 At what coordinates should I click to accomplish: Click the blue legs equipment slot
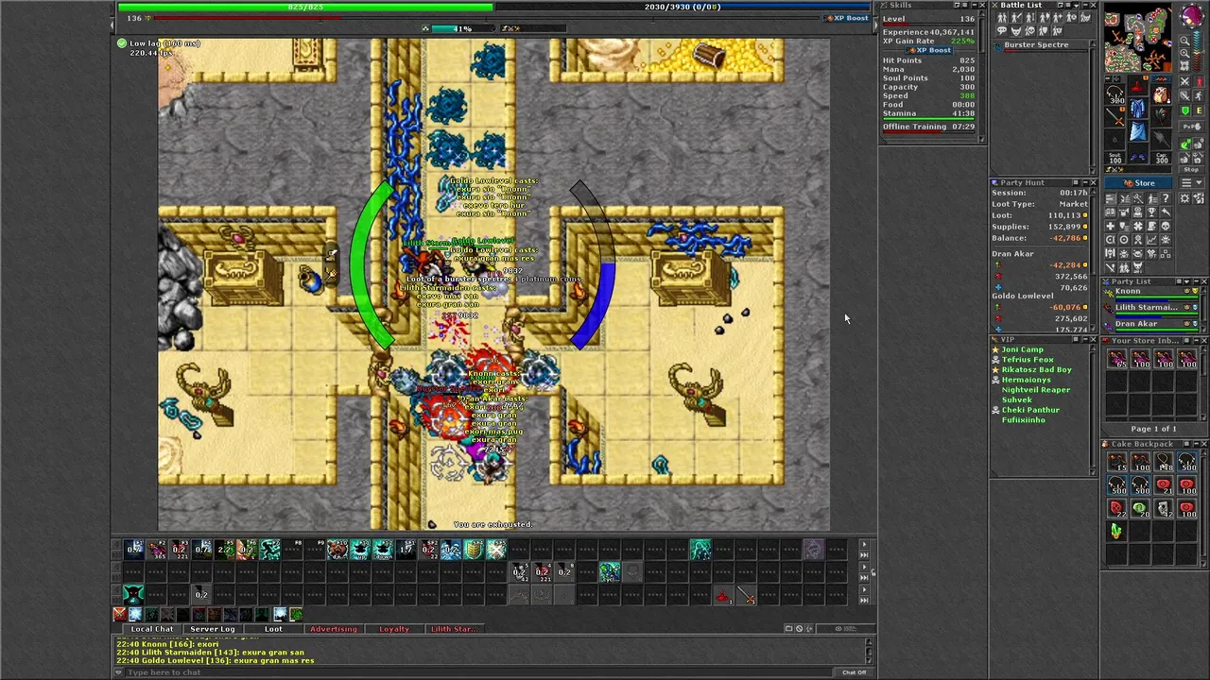pos(1139,129)
